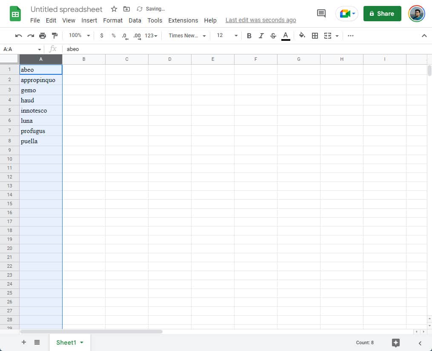Decrease decimal places

(124, 35)
